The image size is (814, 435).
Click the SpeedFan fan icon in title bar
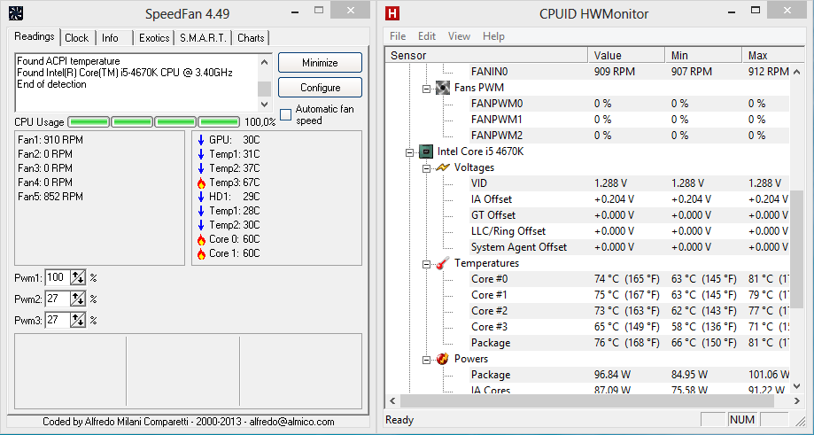(x=15, y=13)
